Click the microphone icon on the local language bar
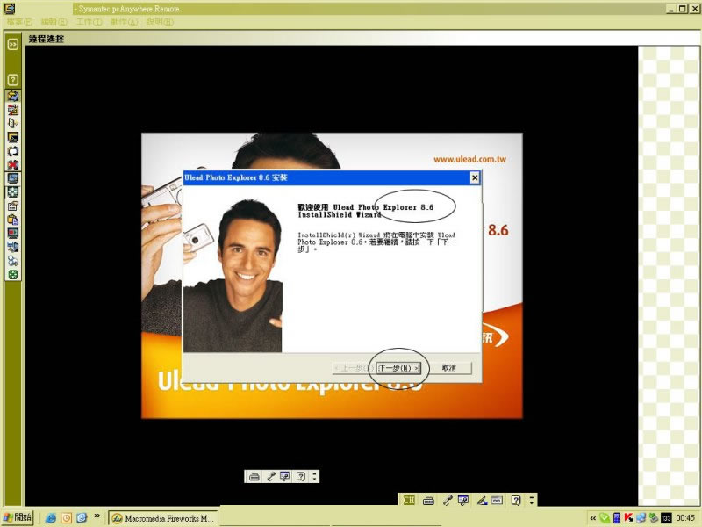702x527 pixels. click(x=448, y=500)
